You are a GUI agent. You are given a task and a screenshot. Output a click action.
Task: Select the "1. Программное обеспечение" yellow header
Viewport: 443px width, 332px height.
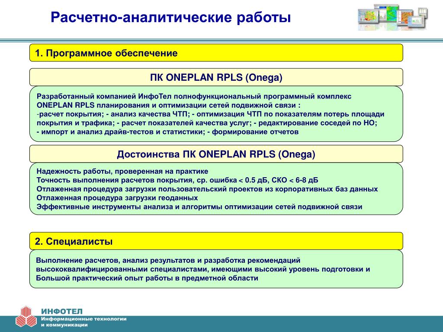(x=216, y=53)
